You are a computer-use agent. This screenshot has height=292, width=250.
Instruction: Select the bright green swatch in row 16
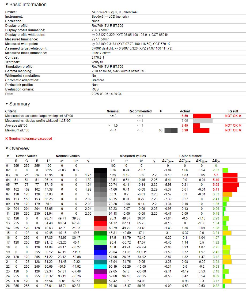(x=100, y=238)
